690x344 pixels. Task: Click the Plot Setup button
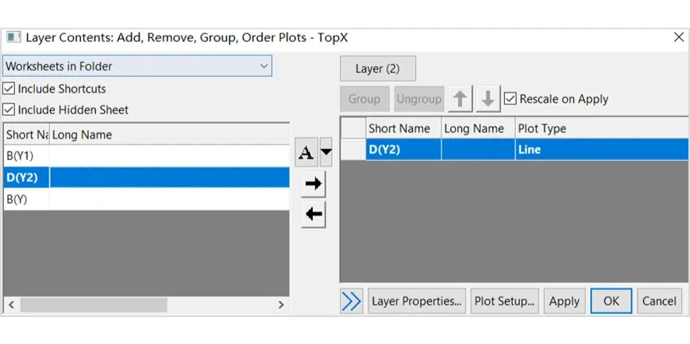(504, 301)
